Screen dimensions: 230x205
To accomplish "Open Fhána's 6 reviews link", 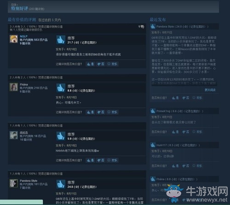I will pyautogui.click(x=25, y=92).
